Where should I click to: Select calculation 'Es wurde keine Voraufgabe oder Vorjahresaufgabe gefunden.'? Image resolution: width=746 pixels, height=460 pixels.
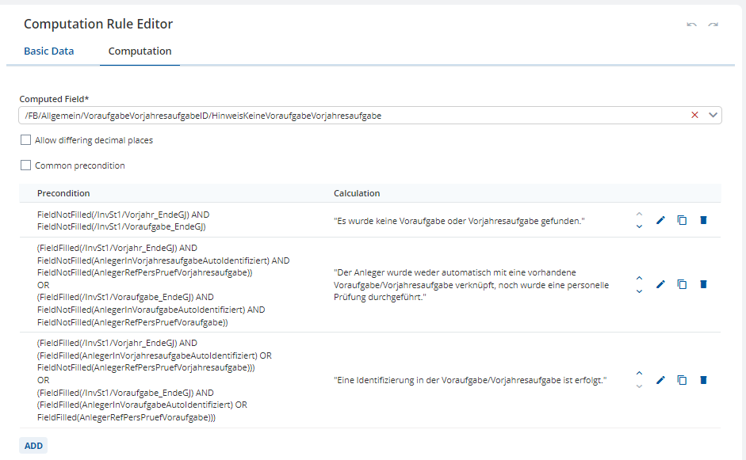(x=459, y=221)
